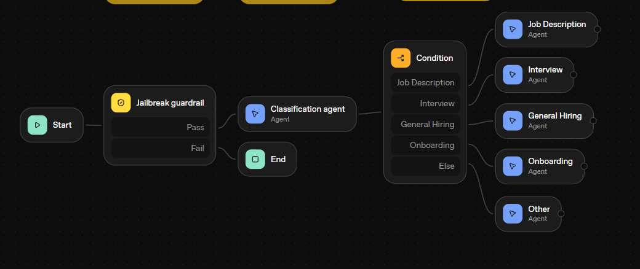
Task: Click the Interview agent icon
Action: coord(513,74)
